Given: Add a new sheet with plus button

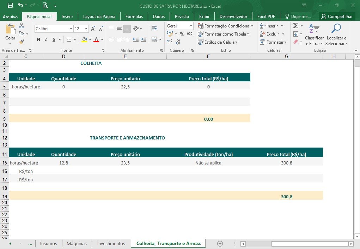Looking at the screenshot, I should [x=220, y=243].
